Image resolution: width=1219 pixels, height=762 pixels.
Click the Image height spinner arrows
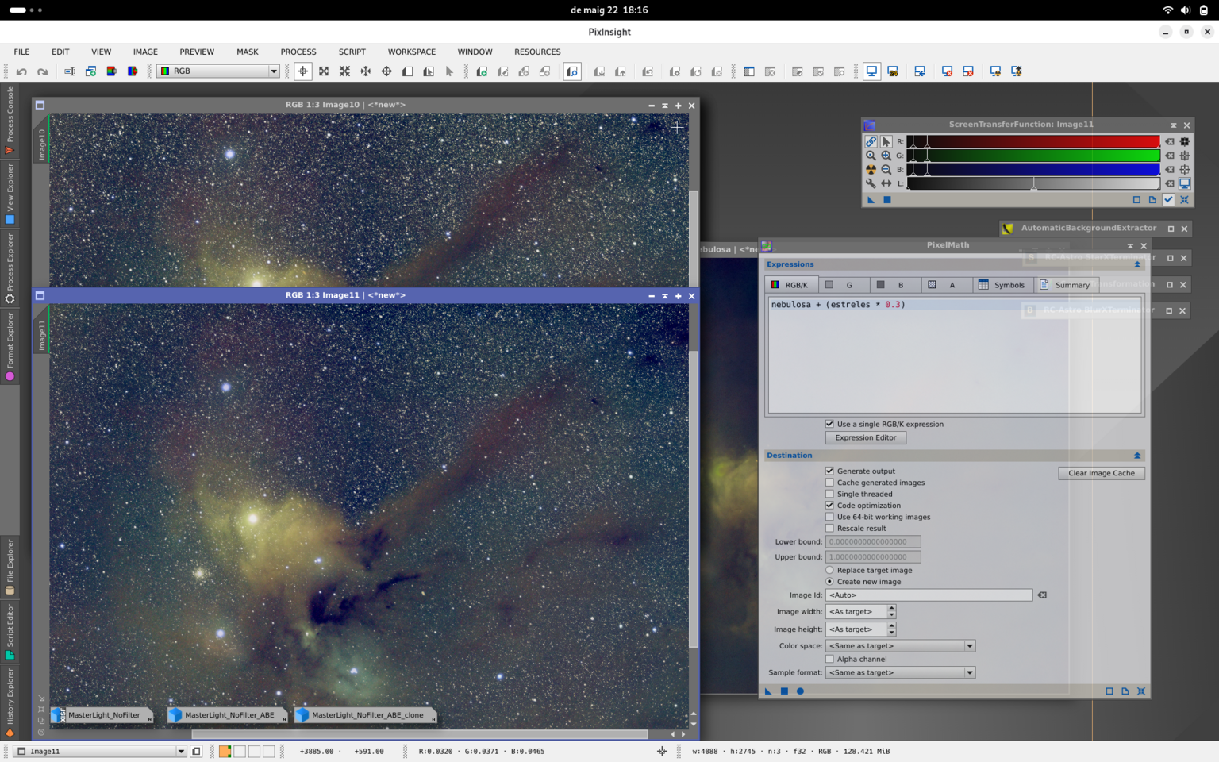891,629
